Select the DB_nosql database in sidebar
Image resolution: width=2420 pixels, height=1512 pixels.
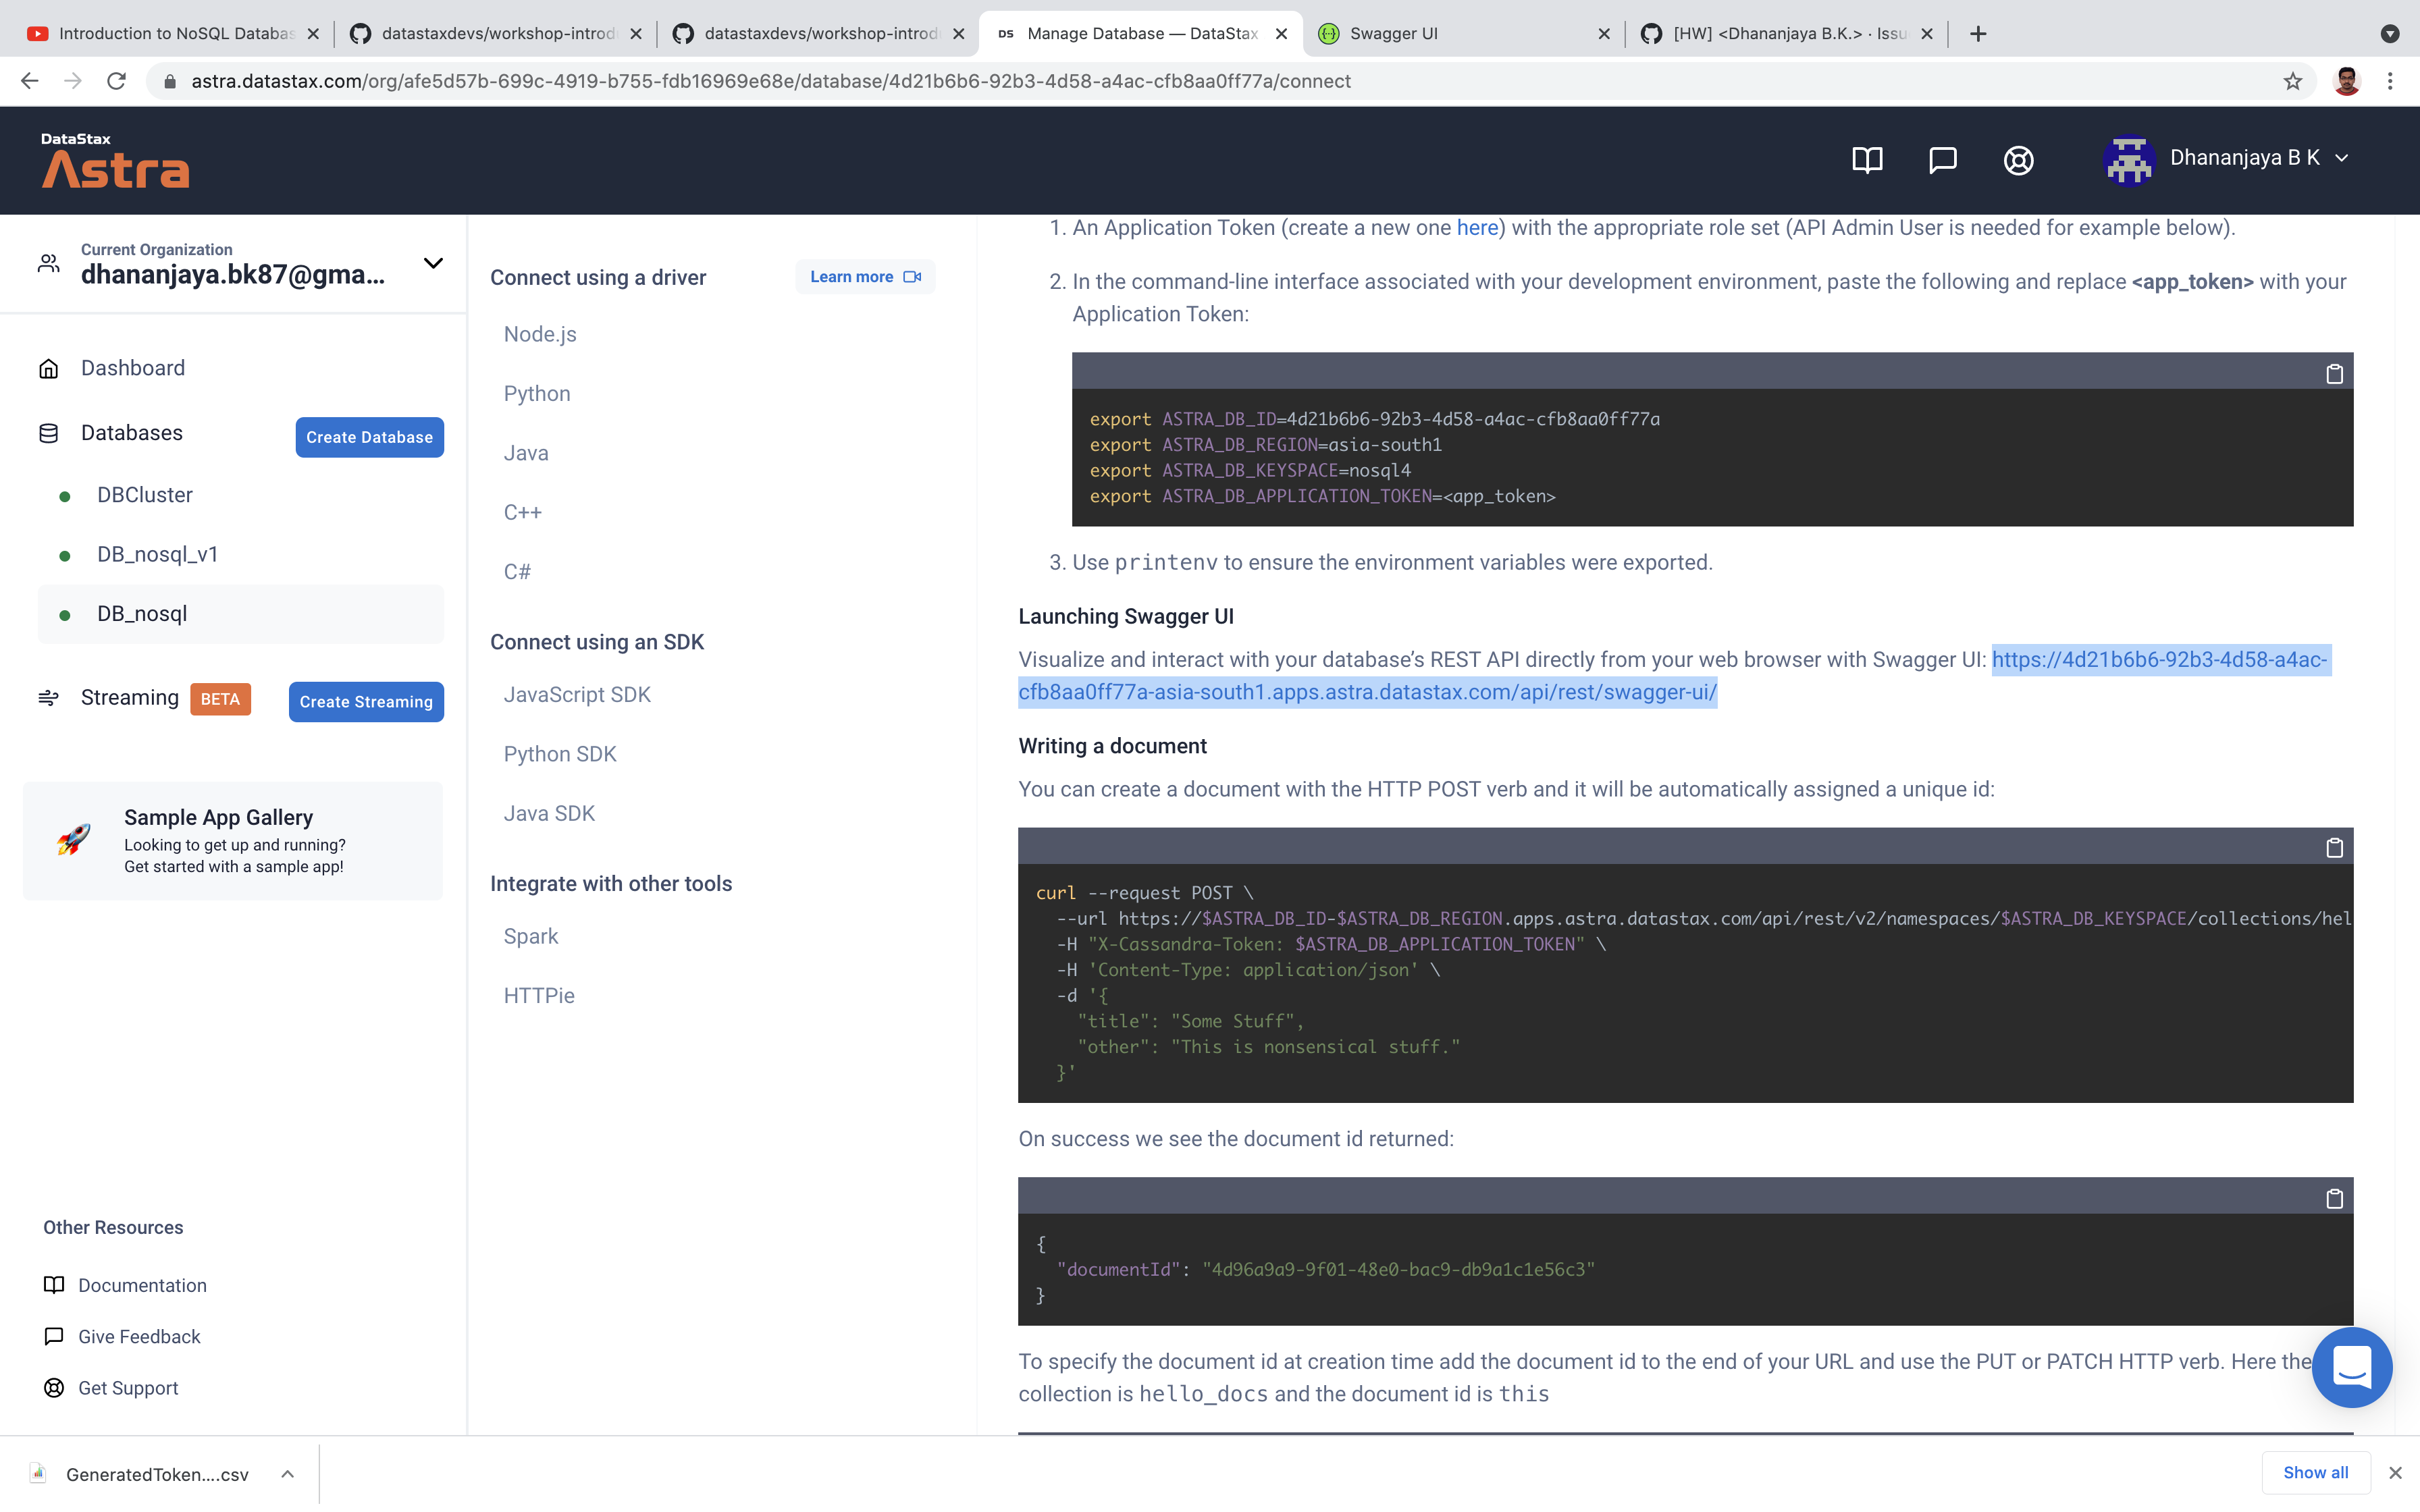click(141, 613)
